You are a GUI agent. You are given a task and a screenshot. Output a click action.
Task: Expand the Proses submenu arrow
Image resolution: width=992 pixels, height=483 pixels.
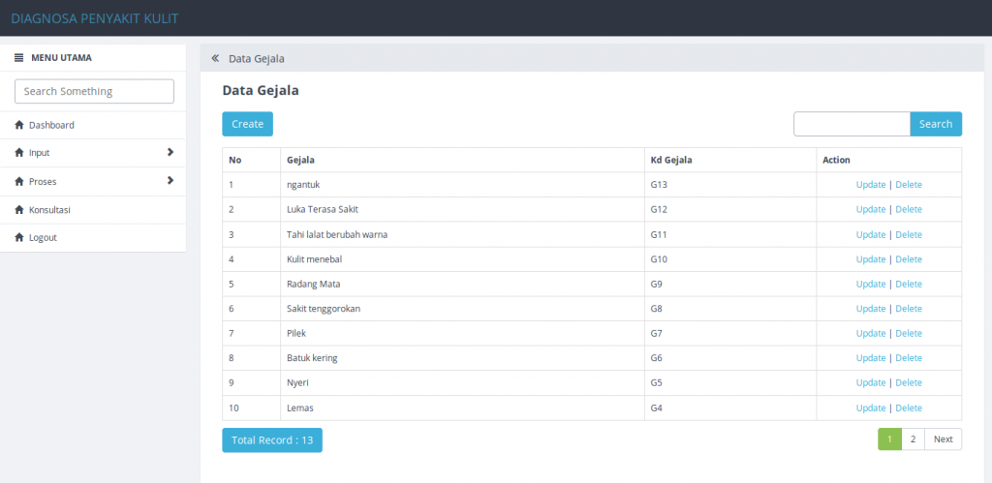(x=170, y=181)
